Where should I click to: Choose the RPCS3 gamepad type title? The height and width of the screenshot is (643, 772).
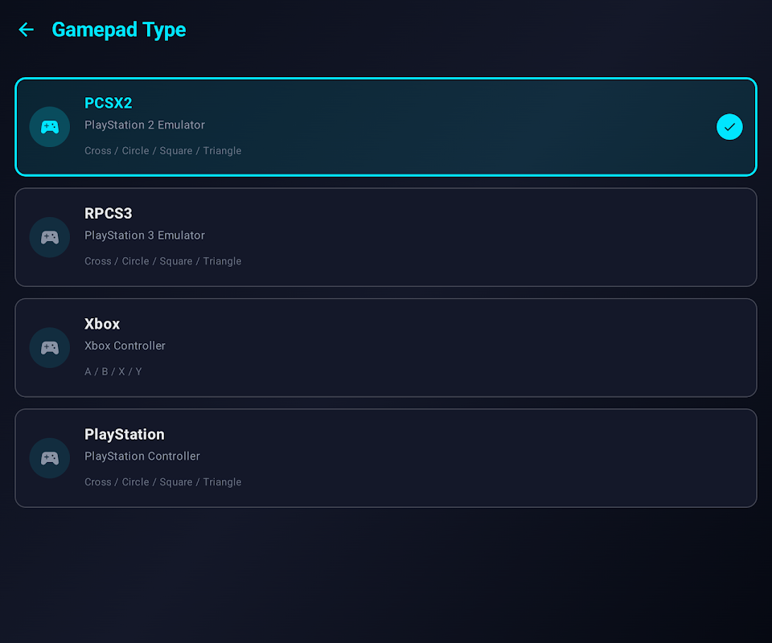(x=108, y=214)
